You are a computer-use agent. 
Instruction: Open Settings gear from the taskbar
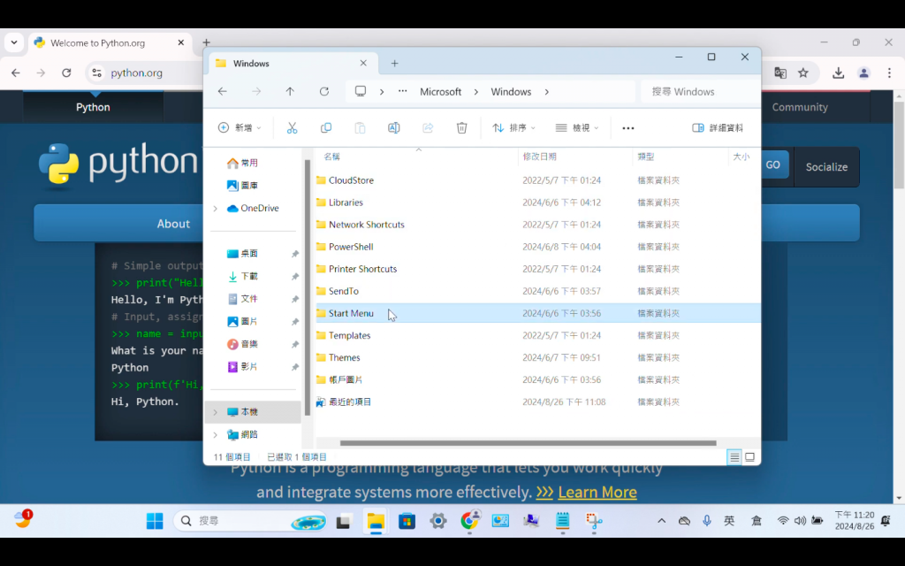tap(438, 521)
